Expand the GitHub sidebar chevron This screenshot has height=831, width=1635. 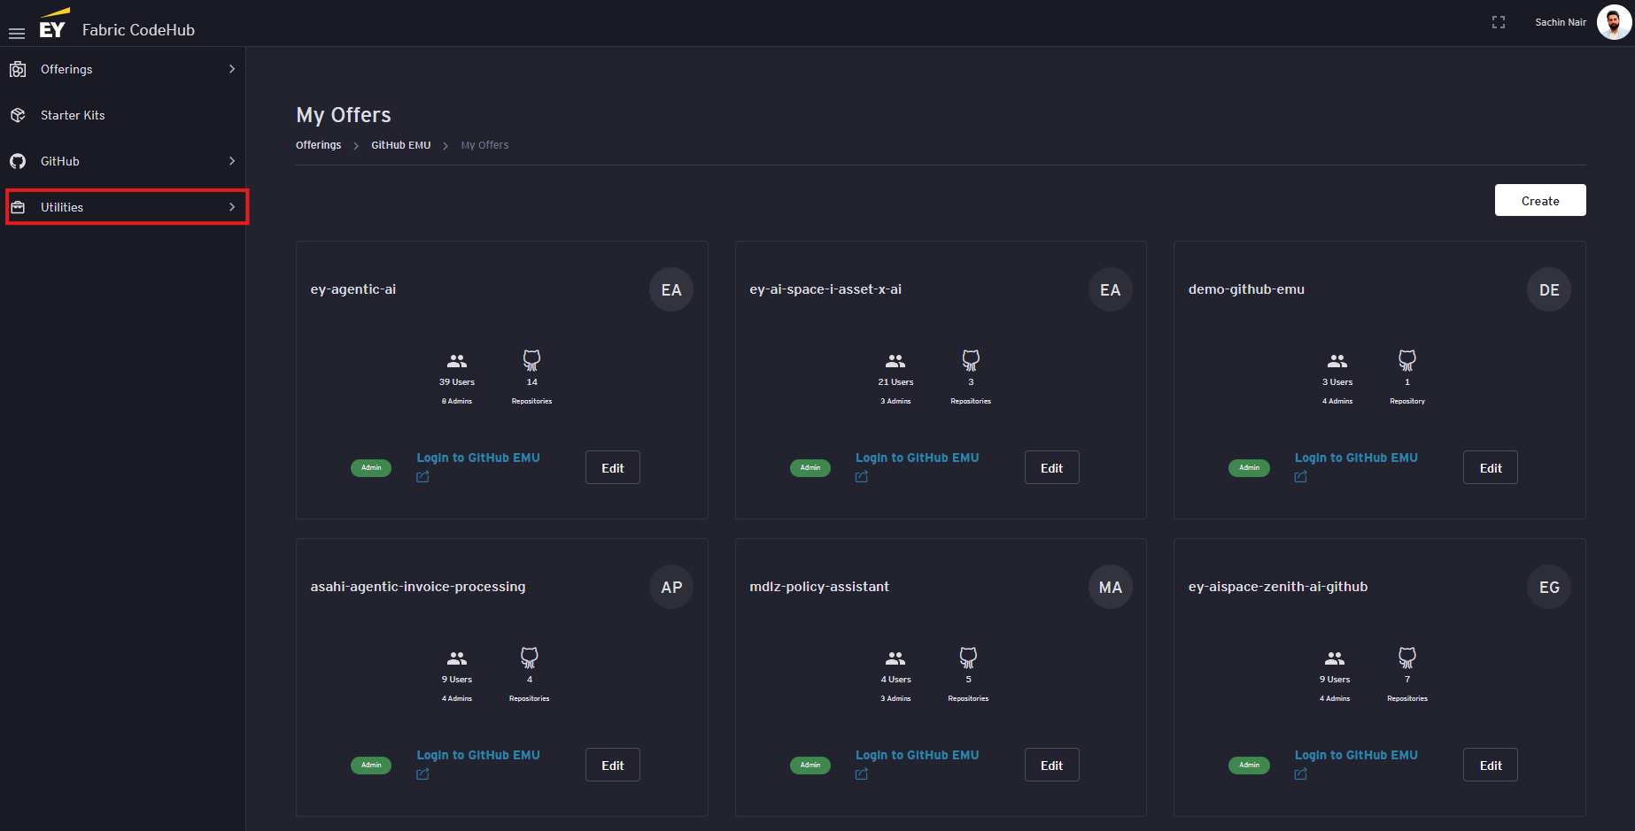pos(232,161)
